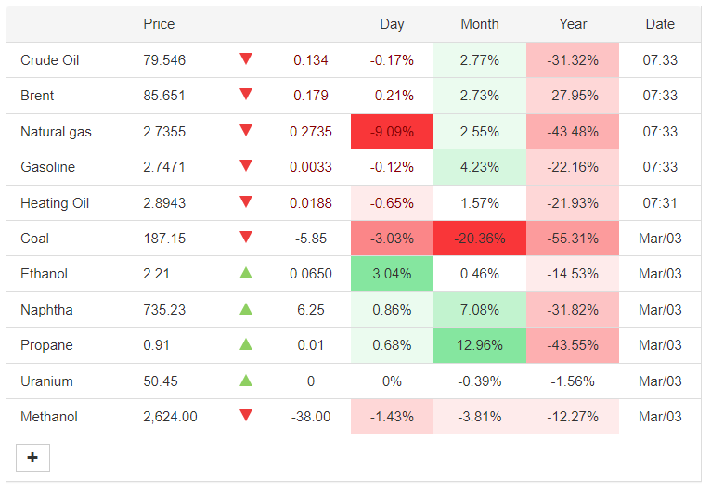
Task: Select the -5.85 change value
Action: click(x=311, y=238)
